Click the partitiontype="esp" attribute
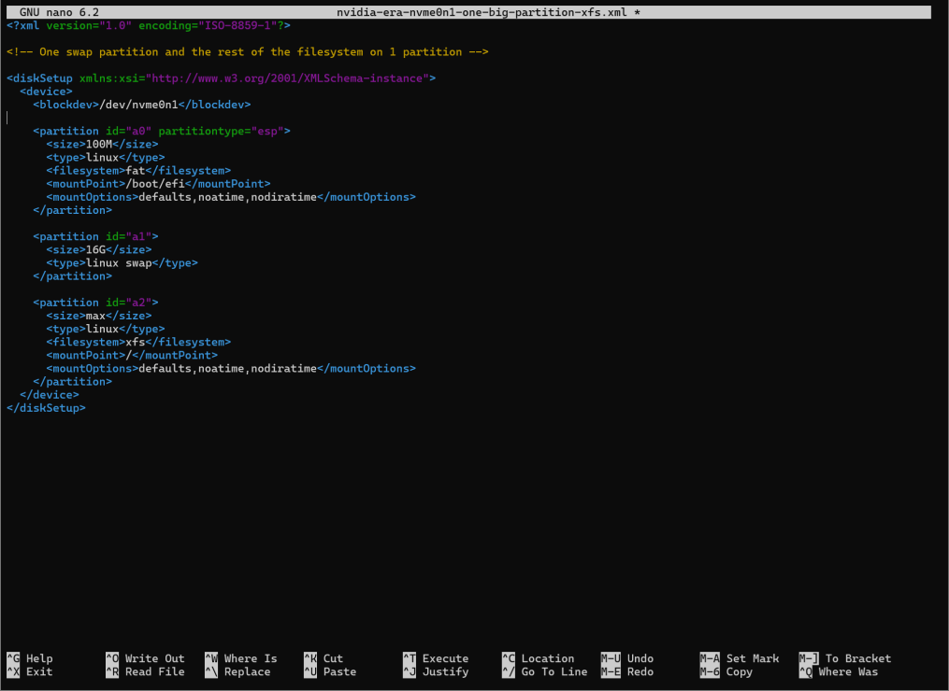 (x=221, y=131)
